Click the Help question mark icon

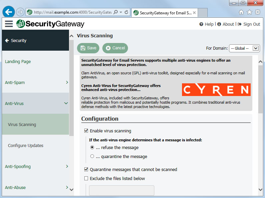(201, 24)
